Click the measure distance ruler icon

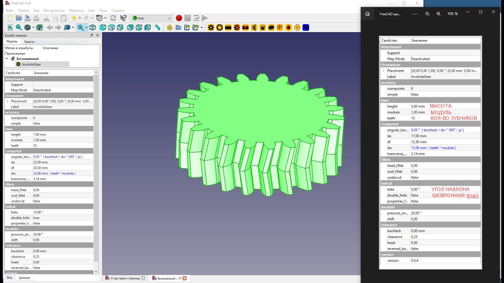point(157,28)
